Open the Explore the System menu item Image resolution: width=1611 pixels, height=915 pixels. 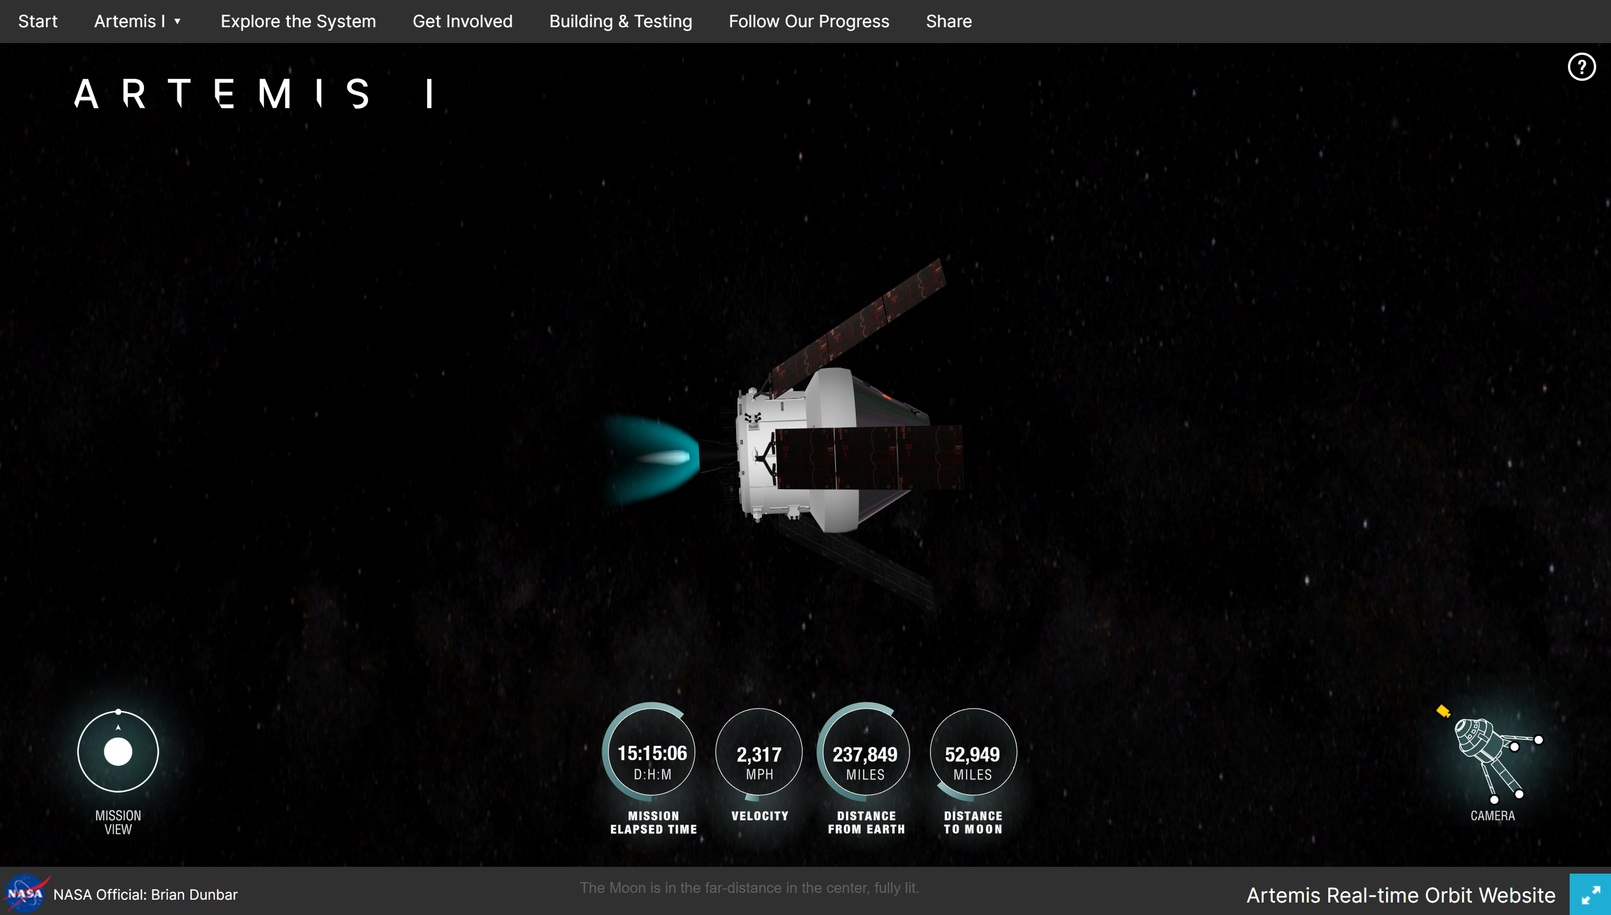297,22
